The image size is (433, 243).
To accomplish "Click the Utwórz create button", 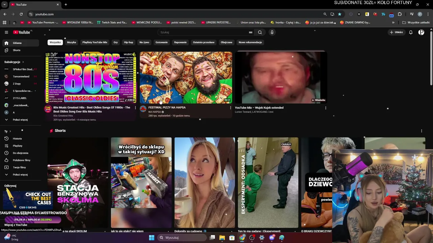I will (x=396, y=32).
